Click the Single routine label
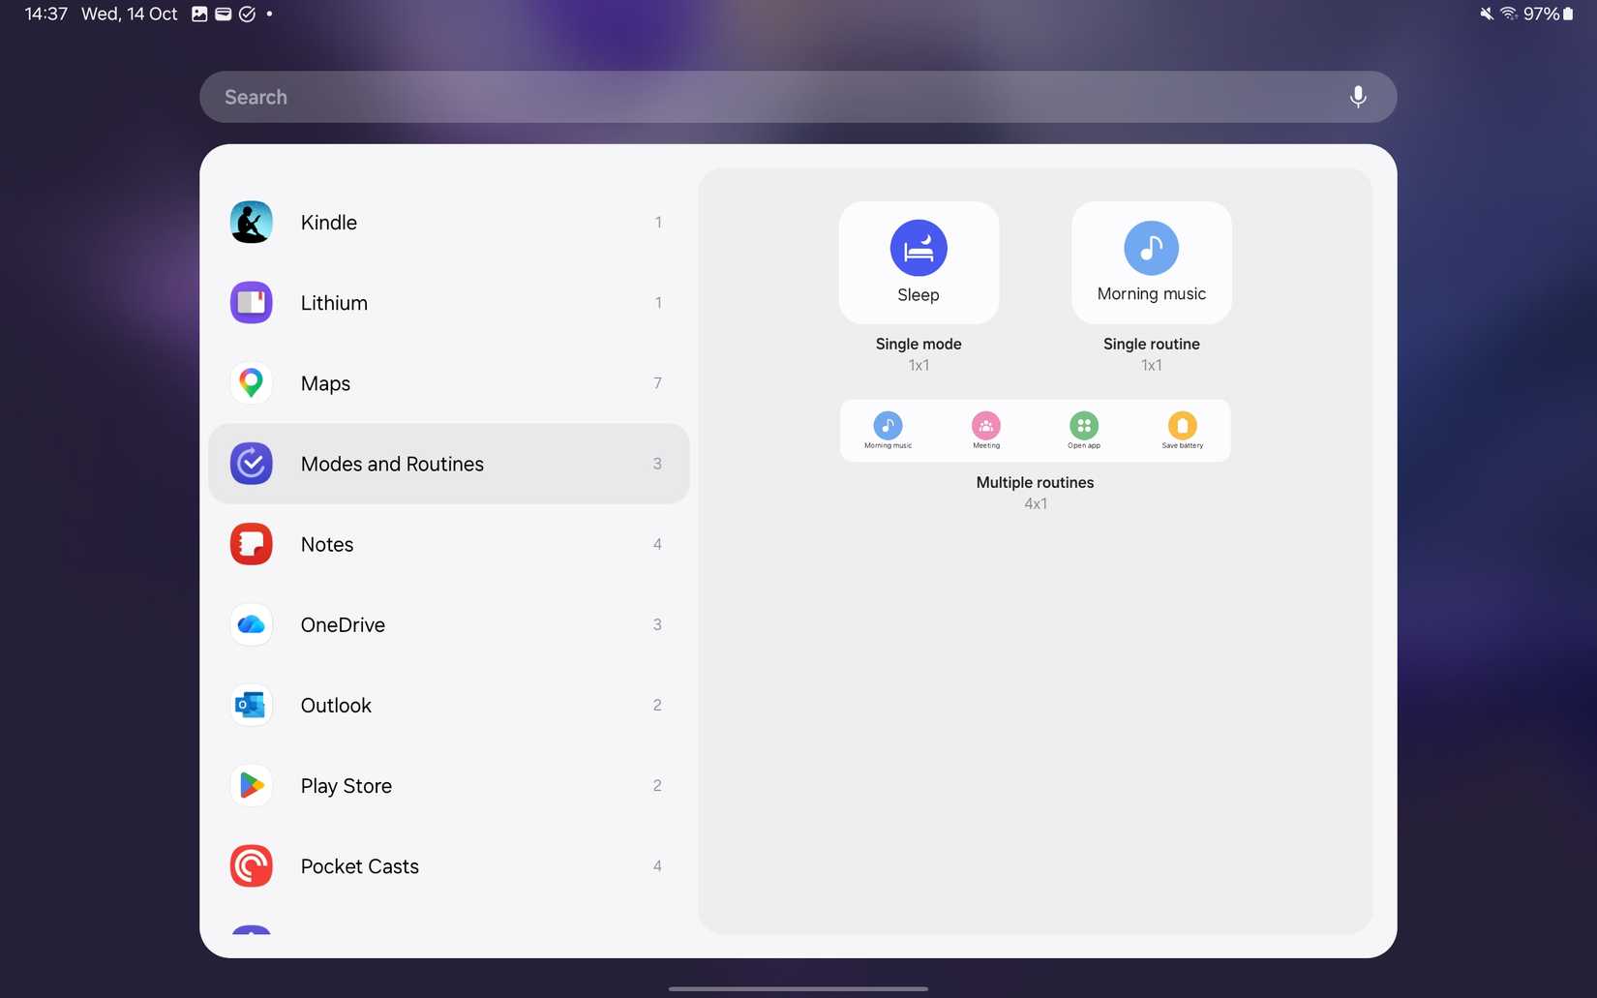Screen dimensions: 1597x998 tap(1151, 344)
